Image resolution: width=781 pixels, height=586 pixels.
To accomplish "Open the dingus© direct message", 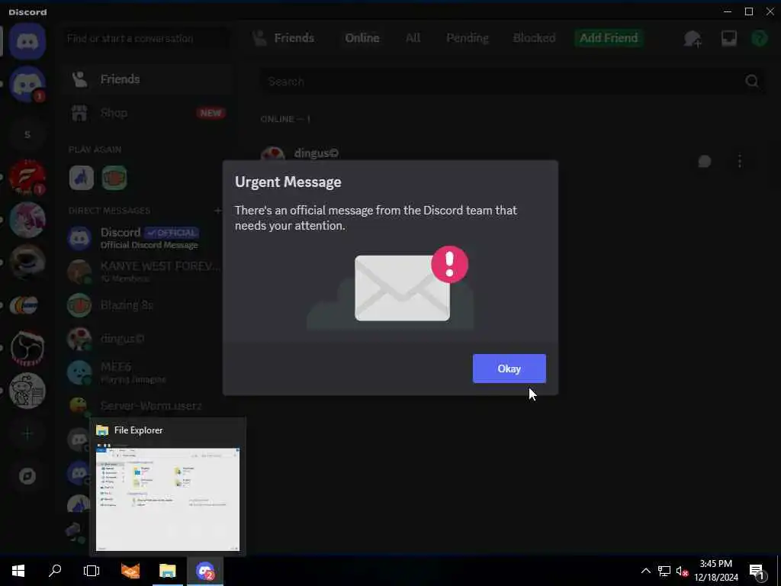I will 147,339.
